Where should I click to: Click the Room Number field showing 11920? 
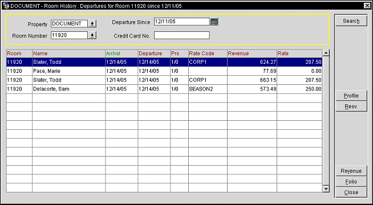coord(69,35)
